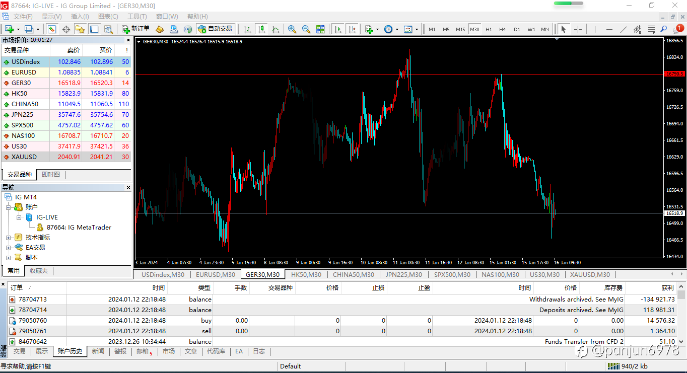Open the Periods clock icon
This screenshot has height=373, width=687.
click(x=388, y=29)
